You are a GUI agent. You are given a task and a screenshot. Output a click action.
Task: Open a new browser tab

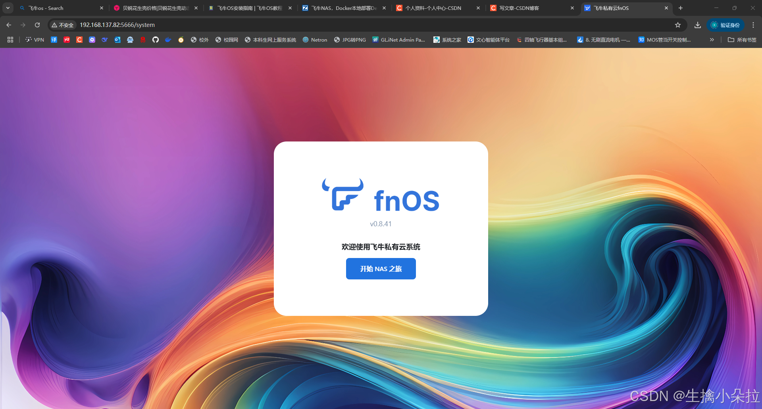[681, 8]
